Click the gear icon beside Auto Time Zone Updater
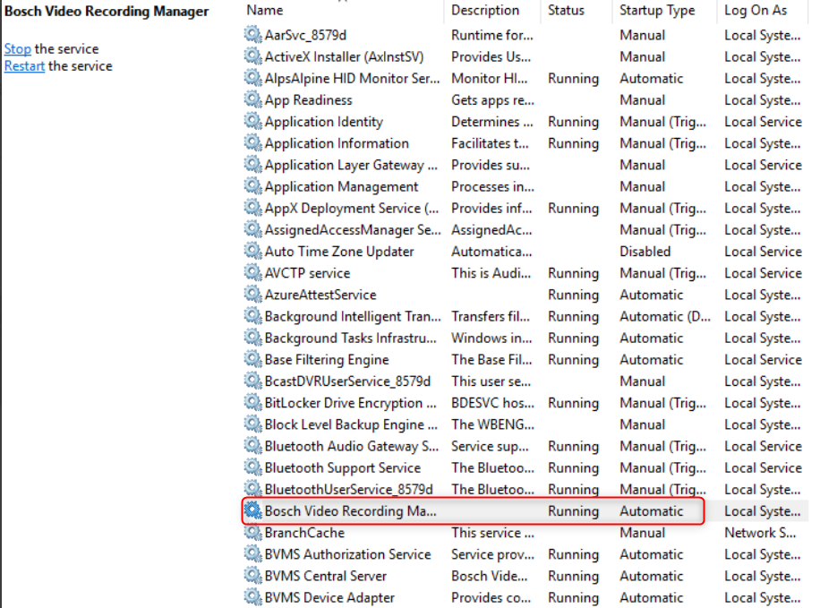Screen dimensions: 820x608 pyautogui.click(x=253, y=251)
